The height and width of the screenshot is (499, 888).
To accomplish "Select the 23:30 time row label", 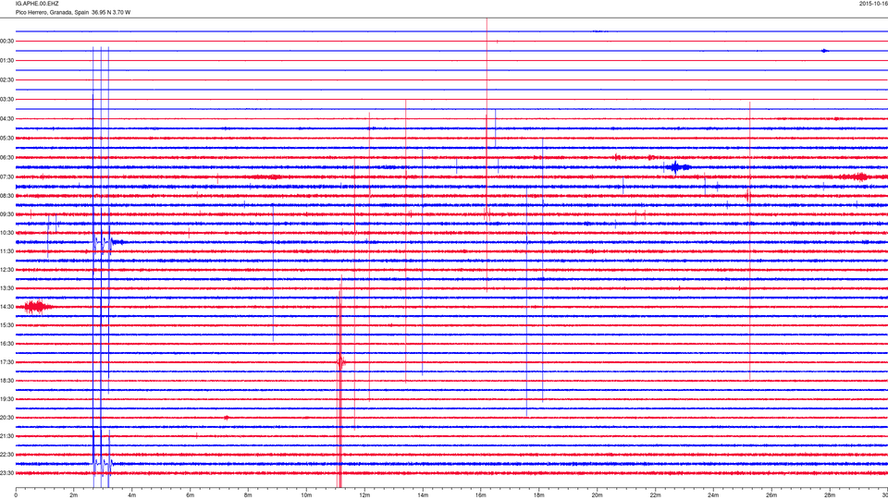I will coord(6,473).
